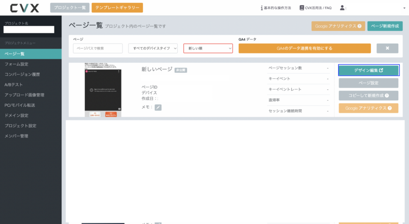Click the memo edit pencil icon

pyautogui.click(x=158, y=107)
